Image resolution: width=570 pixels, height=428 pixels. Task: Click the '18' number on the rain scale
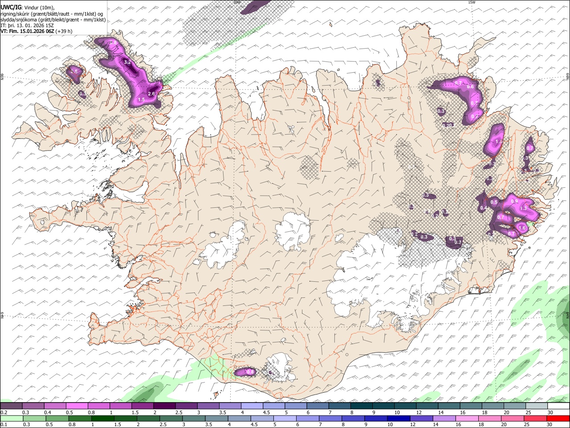pos(480,424)
